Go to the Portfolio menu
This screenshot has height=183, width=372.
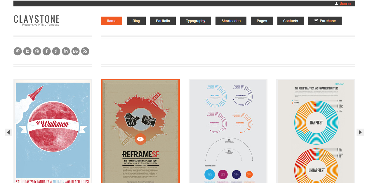[x=163, y=21]
